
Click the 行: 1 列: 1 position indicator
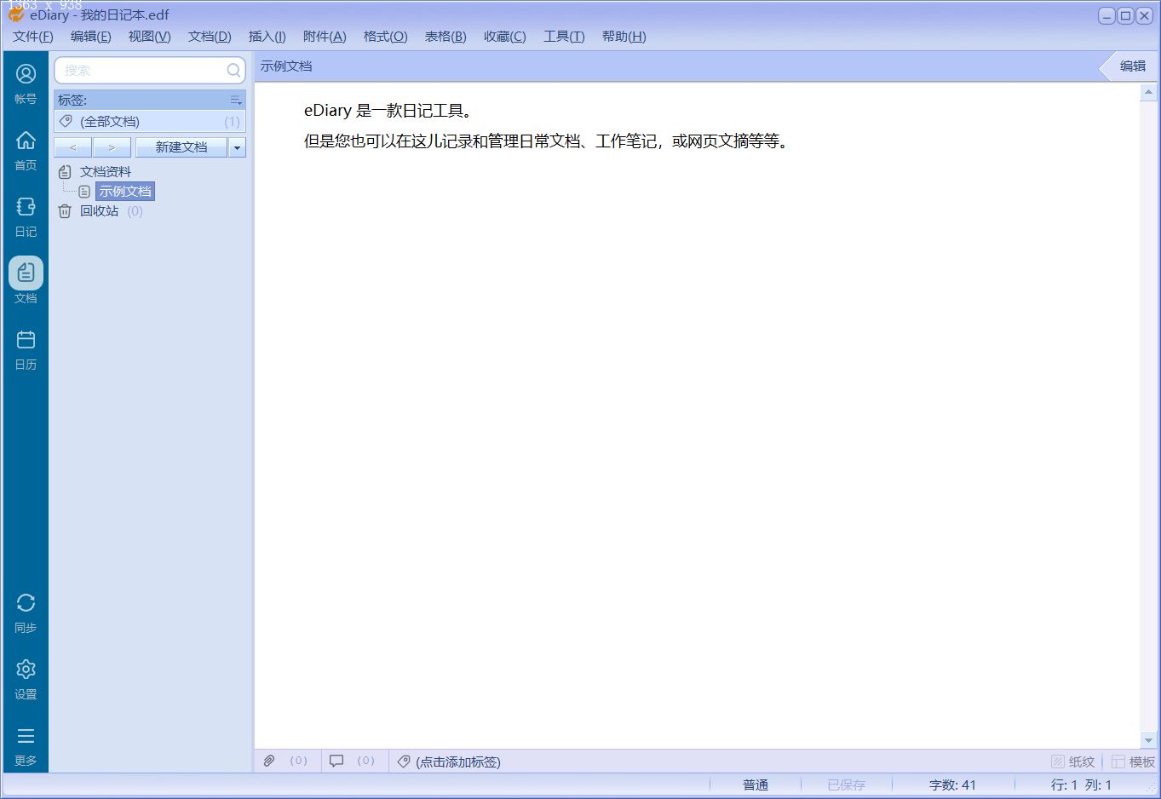tap(1081, 785)
